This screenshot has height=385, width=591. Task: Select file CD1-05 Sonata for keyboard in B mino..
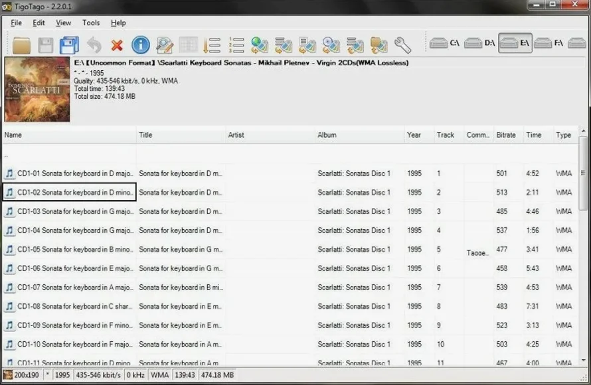pos(69,249)
